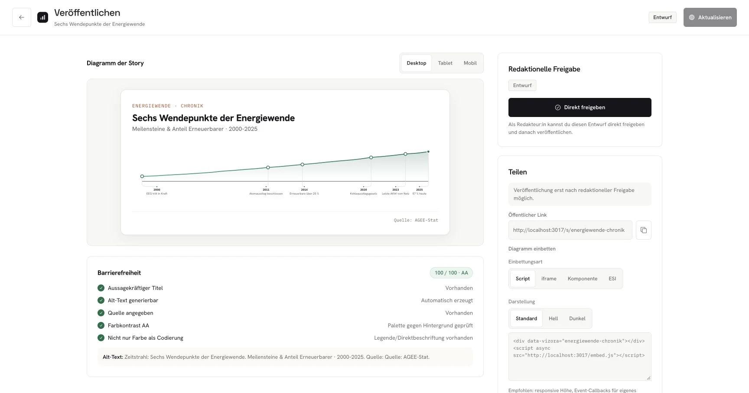
Task: Copy the public link with copy icon
Action: pos(644,230)
